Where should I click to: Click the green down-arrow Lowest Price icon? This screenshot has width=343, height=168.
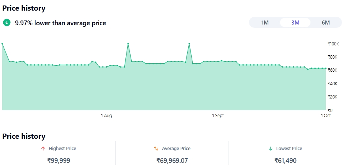[271, 149]
